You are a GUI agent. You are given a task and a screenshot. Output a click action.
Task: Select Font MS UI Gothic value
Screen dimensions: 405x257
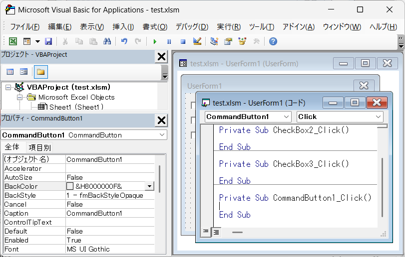(110, 249)
